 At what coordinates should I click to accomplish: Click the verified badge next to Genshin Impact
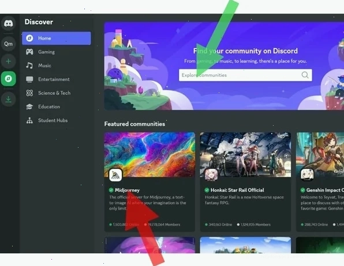pyautogui.click(x=303, y=190)
